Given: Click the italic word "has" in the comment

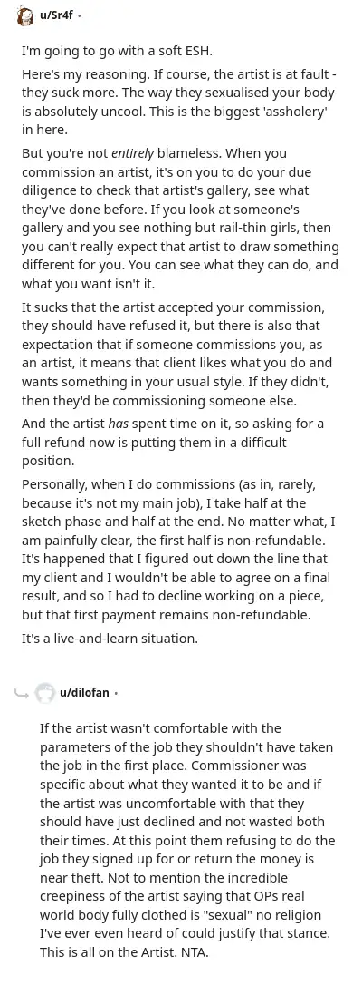Looking at the screenshot, I should 119,423.
